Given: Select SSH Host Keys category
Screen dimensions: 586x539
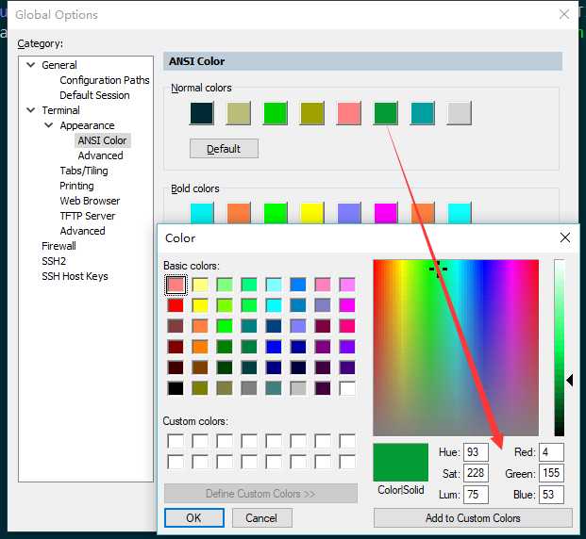Looking at the screenshot, I should tap(75, 276).
